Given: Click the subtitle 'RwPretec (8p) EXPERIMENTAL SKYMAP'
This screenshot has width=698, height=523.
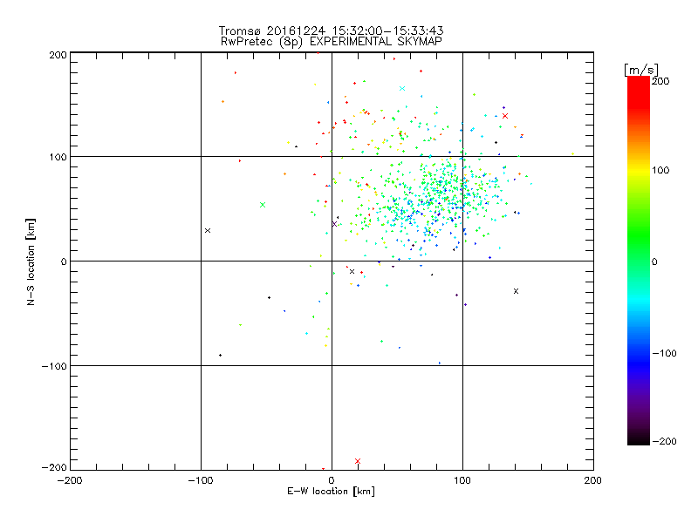Looking at the screenshot, I should click(x=332, y=42).
